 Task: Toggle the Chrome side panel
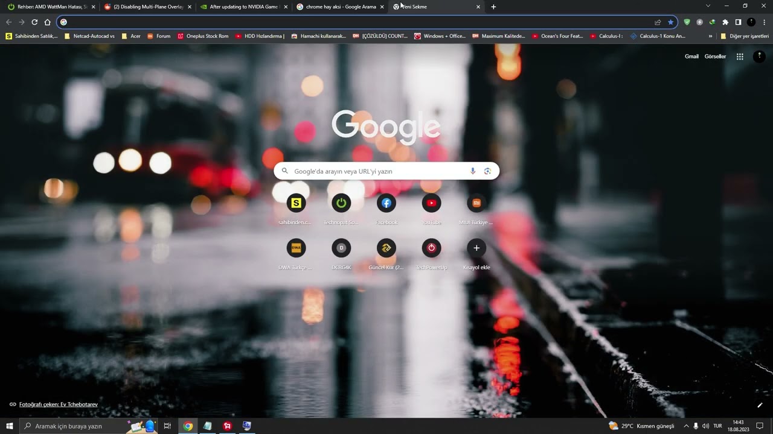[x=738, y=22]
